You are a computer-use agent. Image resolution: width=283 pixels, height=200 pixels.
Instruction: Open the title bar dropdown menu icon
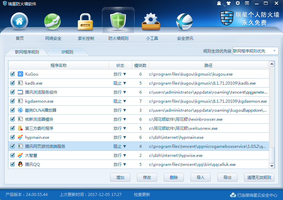[247, 3]
